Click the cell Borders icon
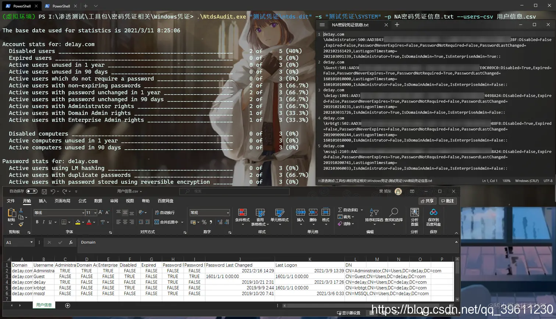The image size is (556, 319). pyautogui.click(x=64, y=222)
